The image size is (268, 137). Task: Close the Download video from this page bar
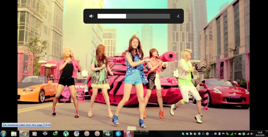point(49,125)
